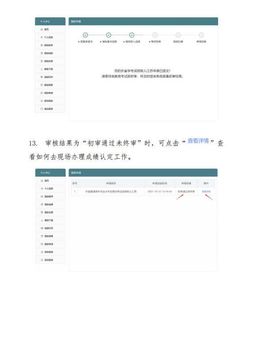
Task: Click the 等待初审 pending step circle
Action: [x=155, y=35]
